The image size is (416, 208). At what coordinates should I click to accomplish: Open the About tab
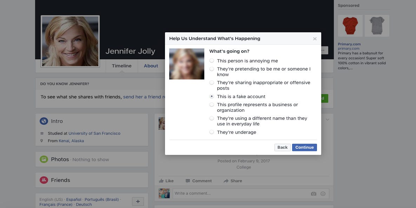(151, 66)
